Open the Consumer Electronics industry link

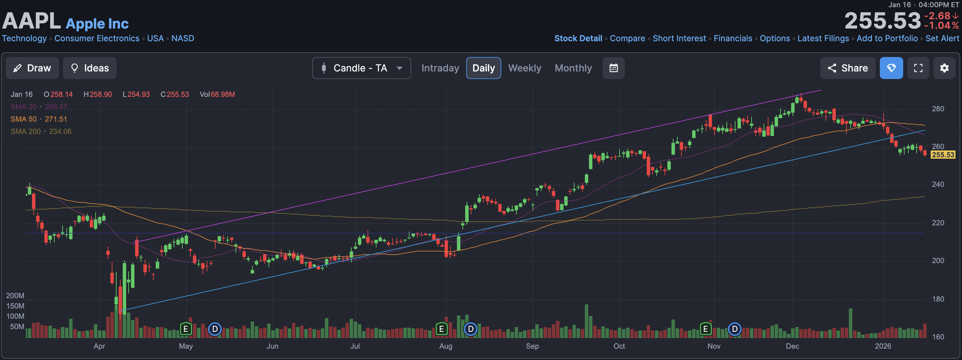(x=97, y=38)
